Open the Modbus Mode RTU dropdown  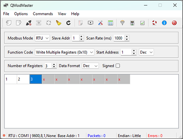point(42,38)
